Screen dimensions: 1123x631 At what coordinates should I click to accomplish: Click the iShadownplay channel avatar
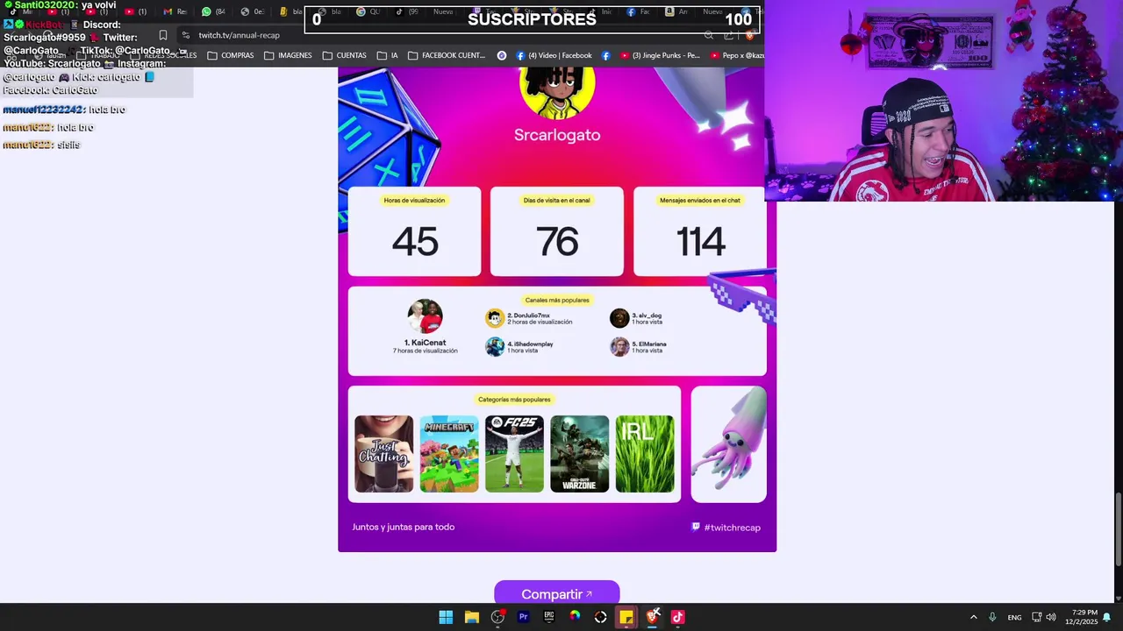(x=495, y=346)
